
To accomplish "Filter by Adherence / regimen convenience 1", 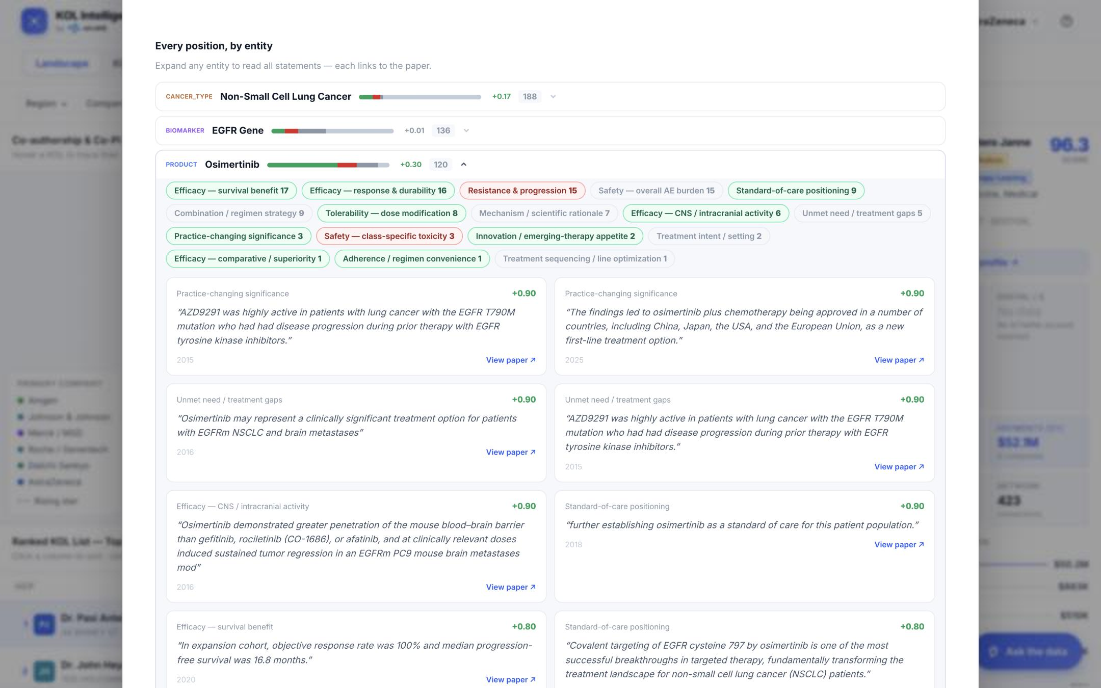I will (412, 258).
